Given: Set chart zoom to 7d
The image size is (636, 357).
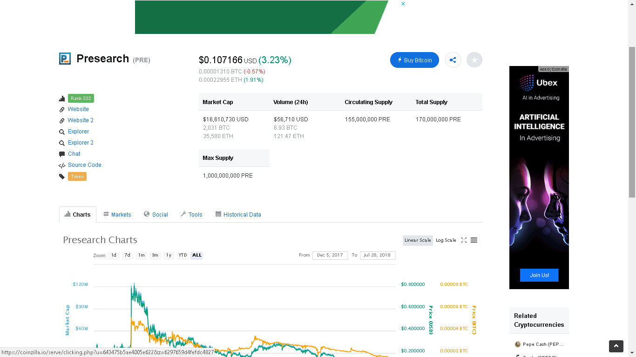Looking at the screenshot, I should click(x=127, y=255).
